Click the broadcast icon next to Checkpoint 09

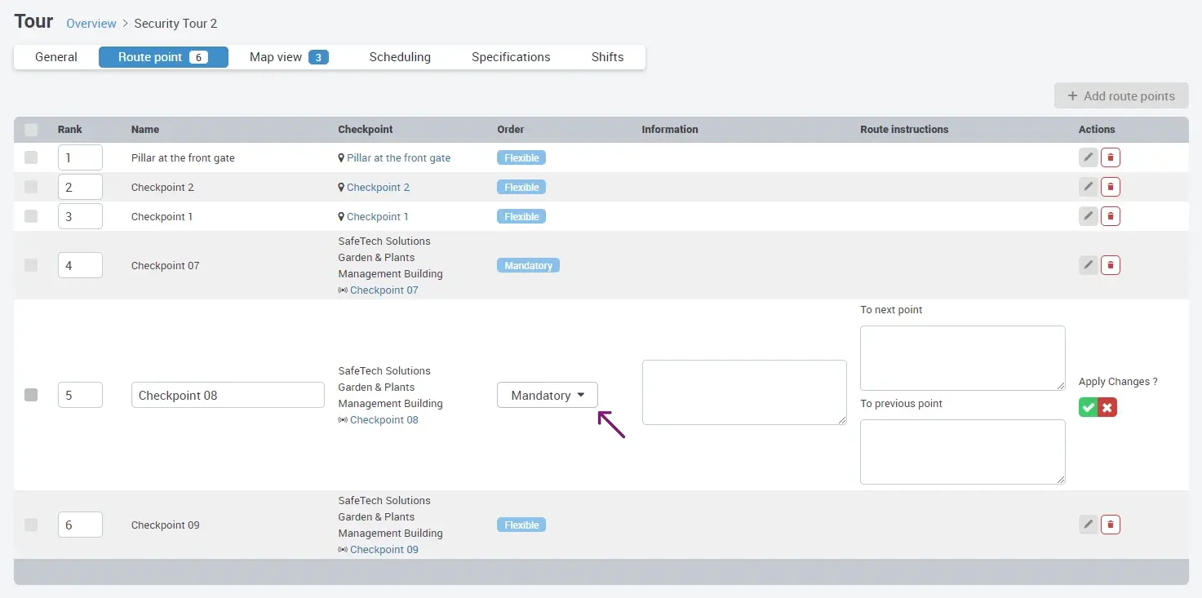pos(343,549)
